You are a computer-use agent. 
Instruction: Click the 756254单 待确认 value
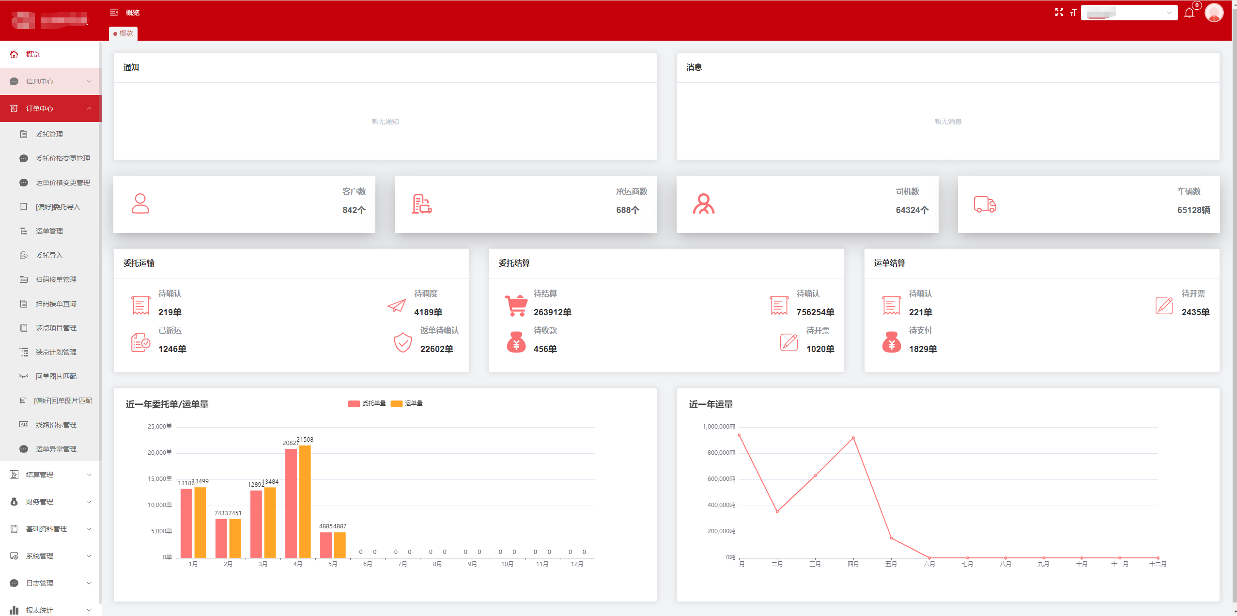point(815,312)
